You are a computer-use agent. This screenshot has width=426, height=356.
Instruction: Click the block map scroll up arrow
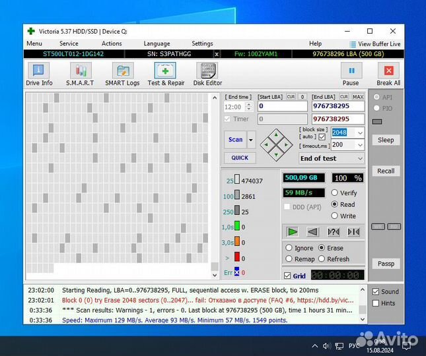coord(215,98)
